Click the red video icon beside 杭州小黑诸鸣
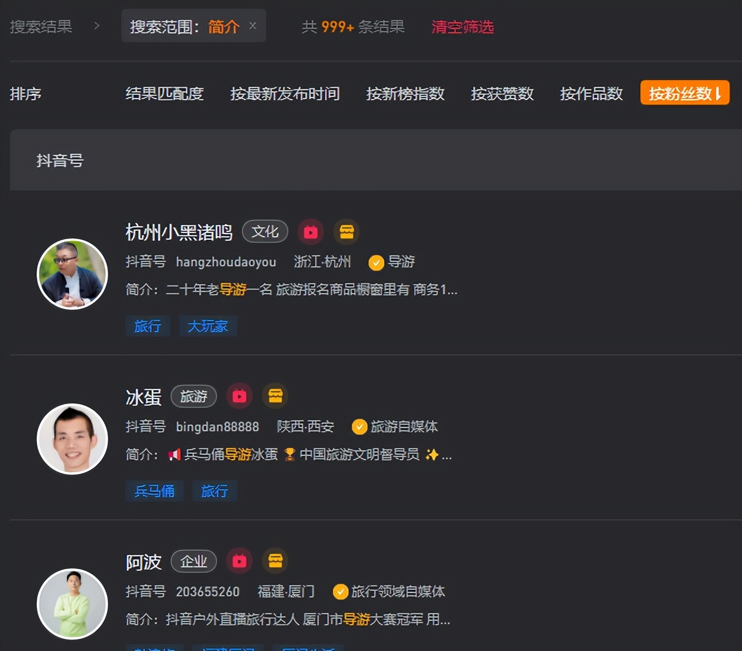742x651 pixels. click(x=310, y=231)
